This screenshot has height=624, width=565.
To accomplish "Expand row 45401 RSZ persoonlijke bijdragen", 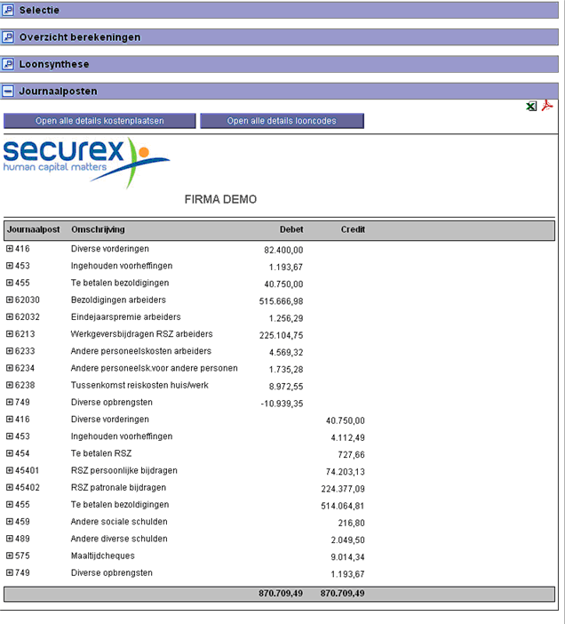I will tap(10, 471).
